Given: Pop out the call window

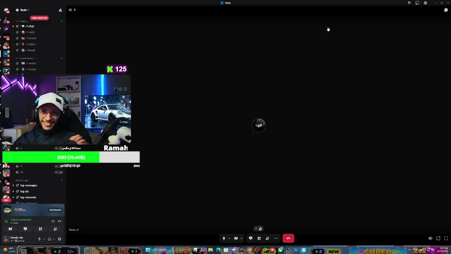Looking at the screenshot, I should click(438, 238).
